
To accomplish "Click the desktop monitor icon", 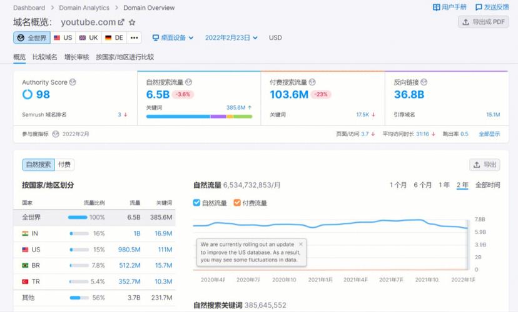I will click(156, 37).
